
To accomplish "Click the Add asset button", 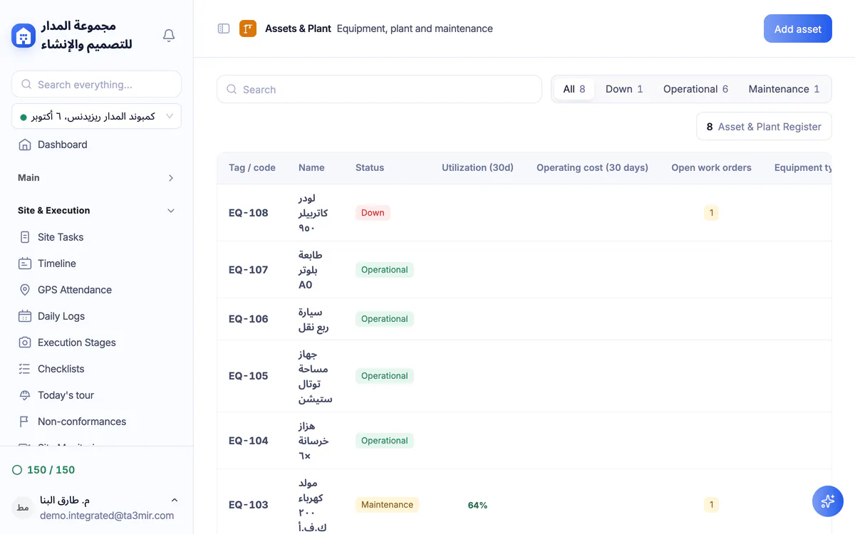I will click(x=798, y=28).
